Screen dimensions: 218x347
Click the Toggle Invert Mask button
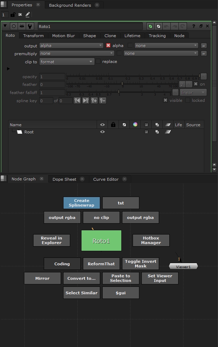tap(140, 264)
